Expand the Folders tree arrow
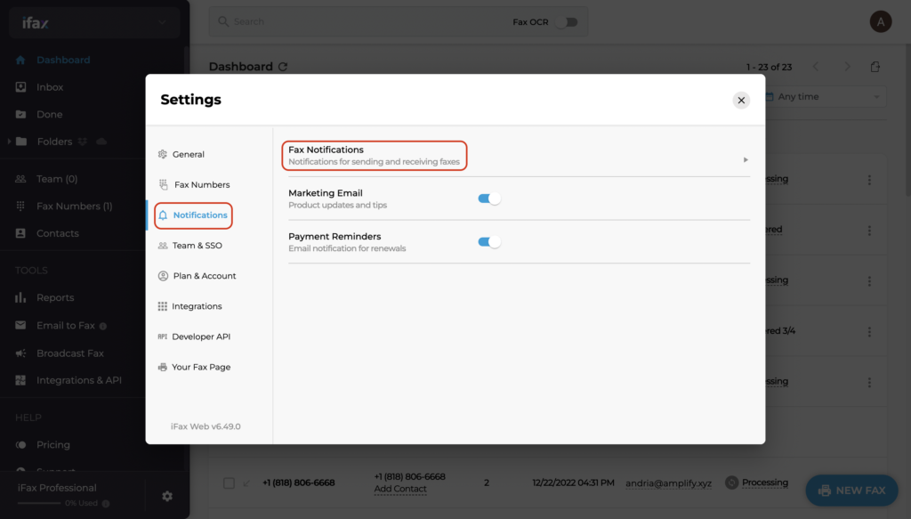The height and width of the screenshot is (519, 911). [x=9, y=142]
